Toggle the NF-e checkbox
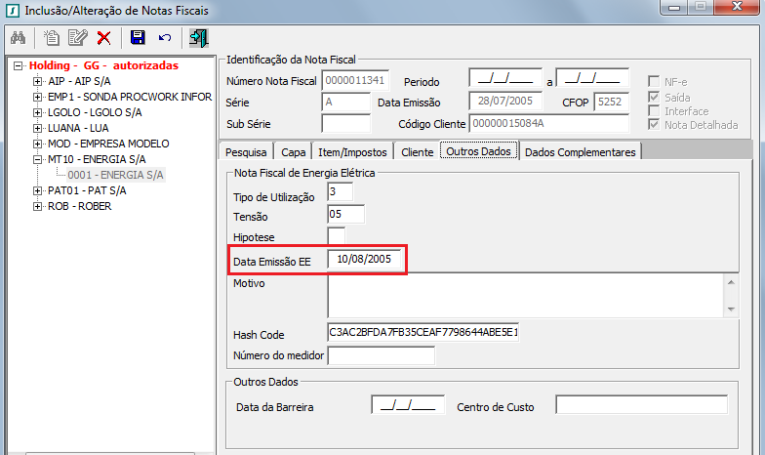The width and height of the screenshot is (765, 455). click(x=655, y=80)
